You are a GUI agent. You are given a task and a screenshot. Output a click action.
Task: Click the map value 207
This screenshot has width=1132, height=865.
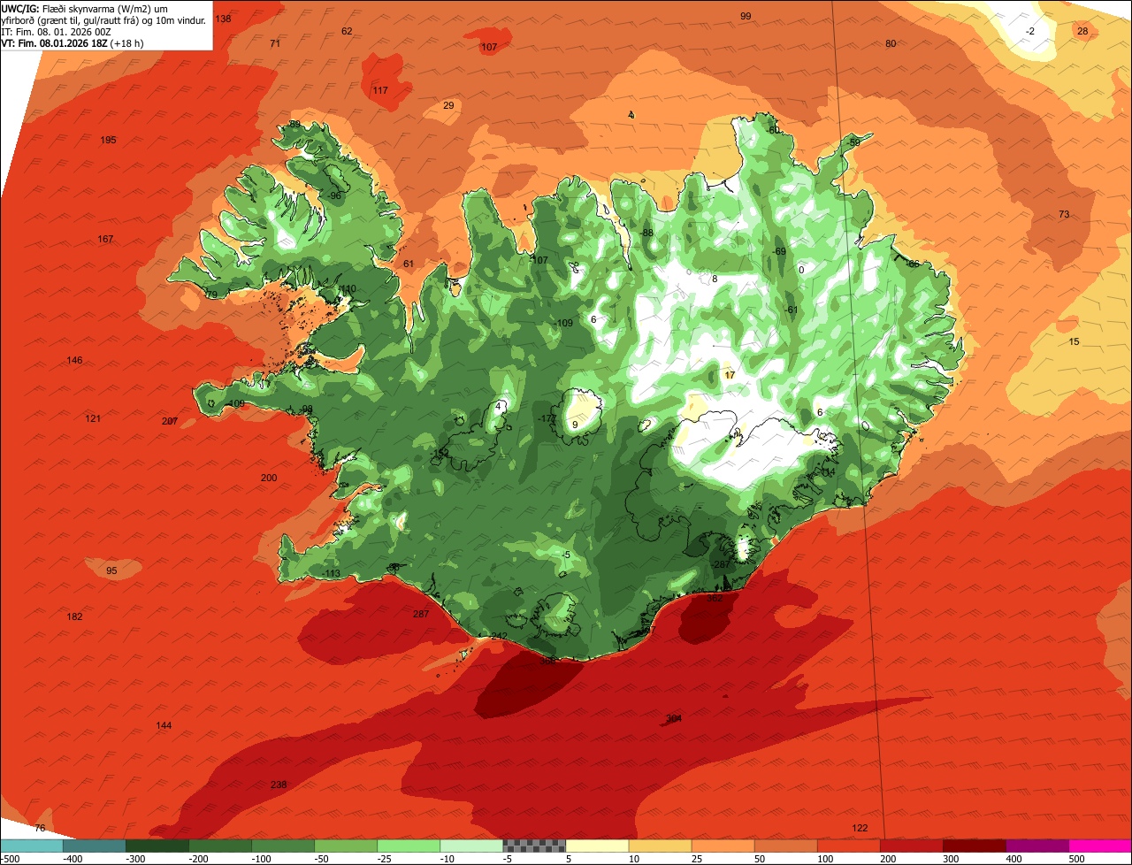pos(170,421)
